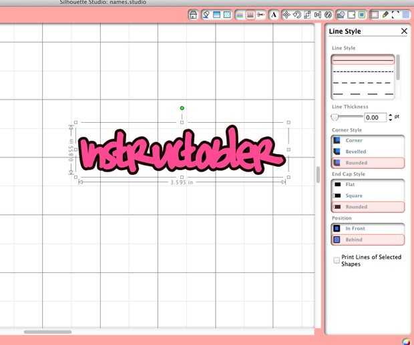Open the Fill Color paint bucket tool
414x345 pixels.
[x=206, y=15]
